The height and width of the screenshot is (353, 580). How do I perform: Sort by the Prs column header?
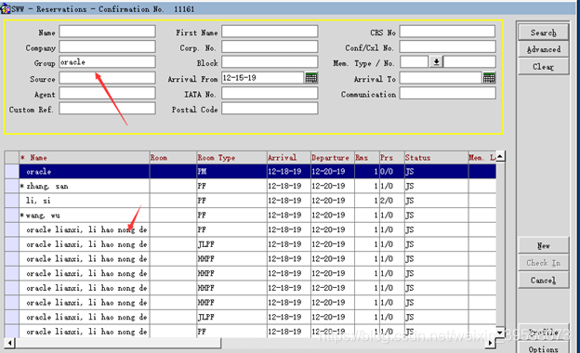(391, 158)
